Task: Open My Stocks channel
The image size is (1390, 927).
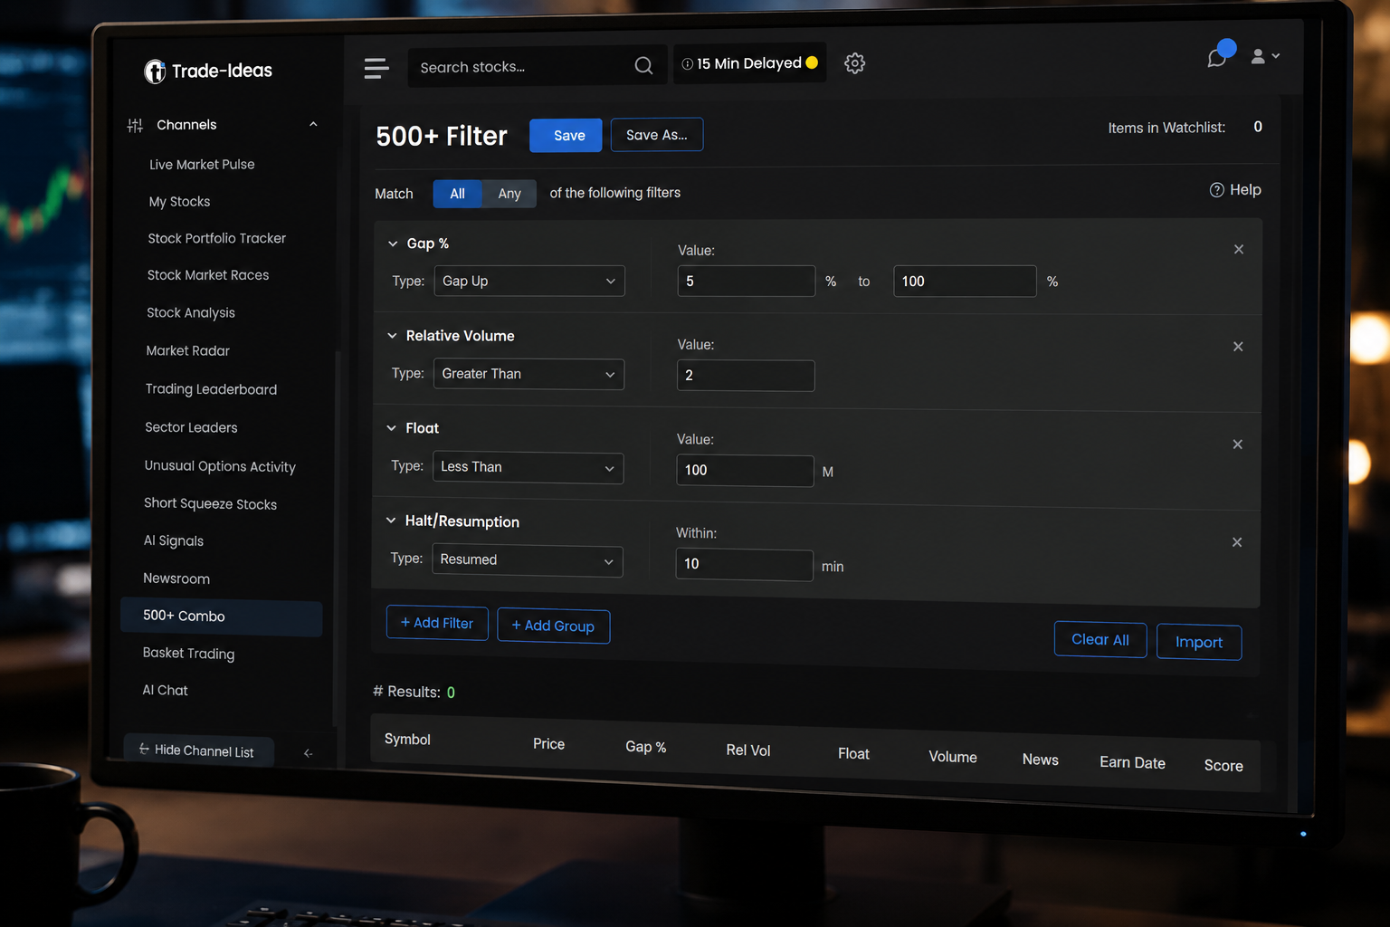Action: (x=179, y=202)
